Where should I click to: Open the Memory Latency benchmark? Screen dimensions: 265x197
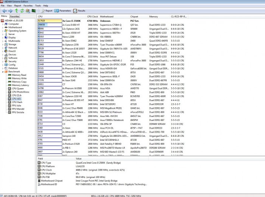(18, 85)
